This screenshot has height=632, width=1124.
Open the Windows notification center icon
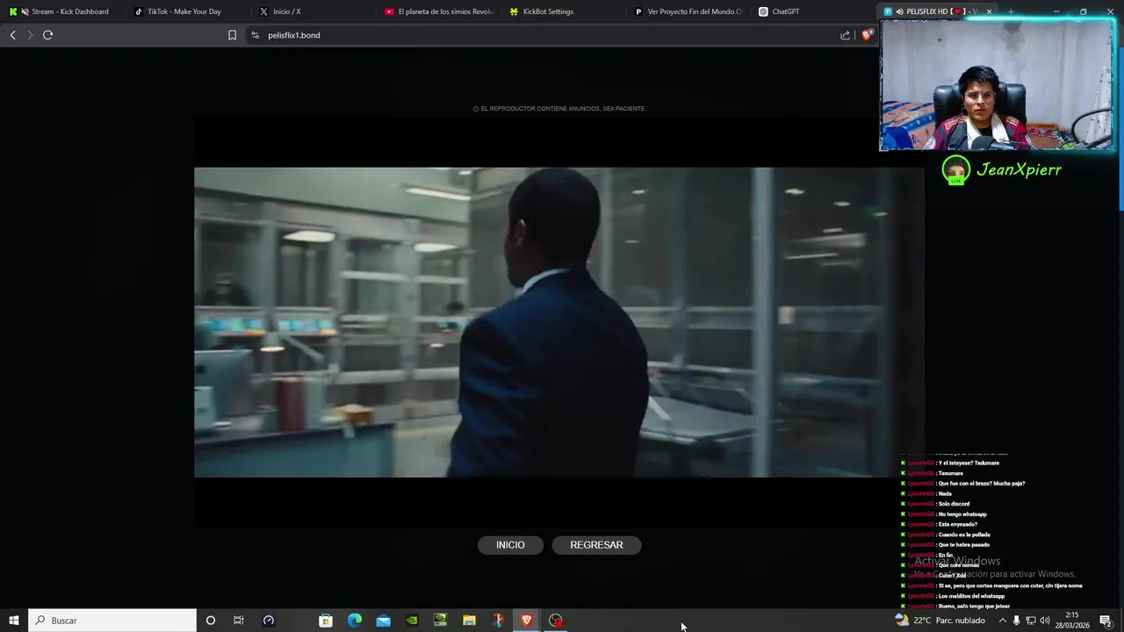click(x=1106, y=621)
